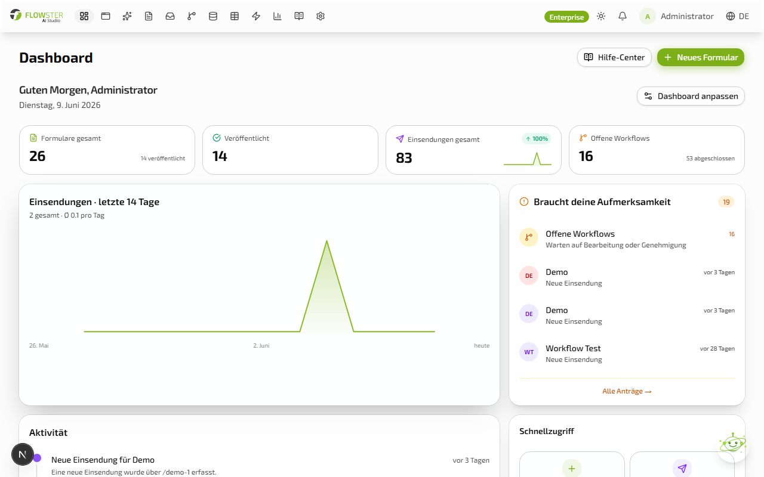Open the Demo entry with purple DE avatar
The width and height of the screenshot is (764, 477).
pyautogui.click(x=627, y=315)
